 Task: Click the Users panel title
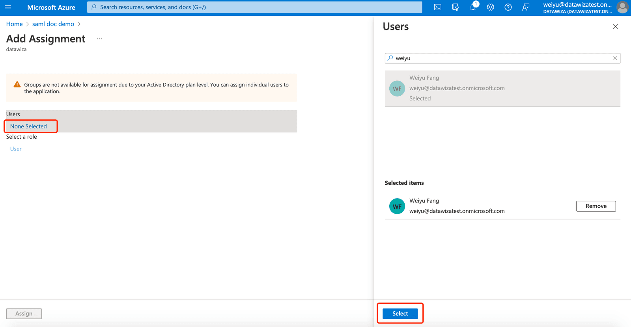tap(396, 26)
